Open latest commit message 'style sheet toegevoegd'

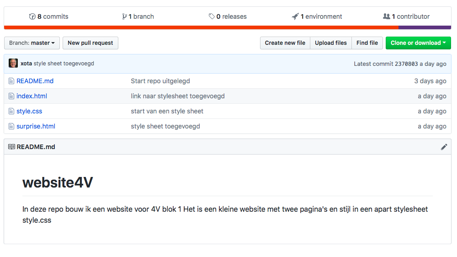tap(64, 63)
